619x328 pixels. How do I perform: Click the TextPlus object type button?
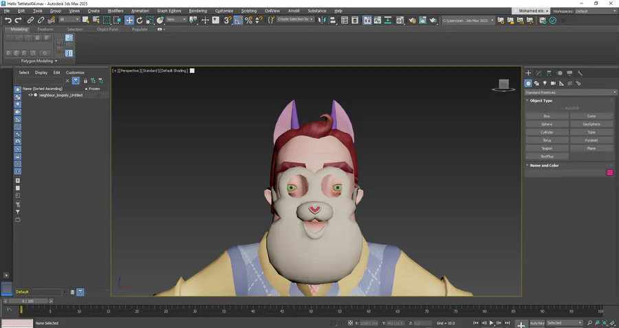click(547, 156)
